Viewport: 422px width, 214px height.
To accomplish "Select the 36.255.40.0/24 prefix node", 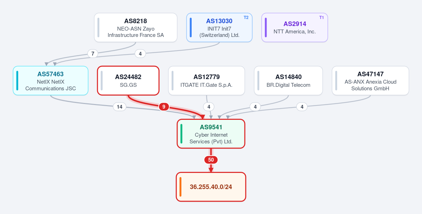I will (211, 187).
